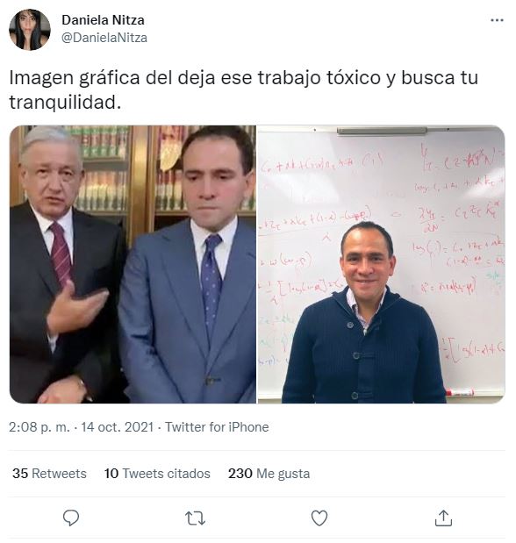This screenshot has width=516, height=543.
Task: Open the photo of two men in suits
Action: pos(133,264)
